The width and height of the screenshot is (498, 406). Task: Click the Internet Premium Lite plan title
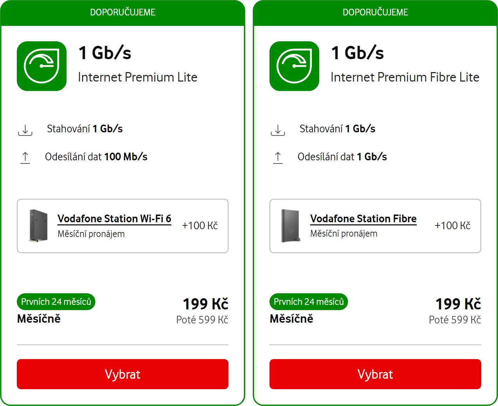pos(138,77)
